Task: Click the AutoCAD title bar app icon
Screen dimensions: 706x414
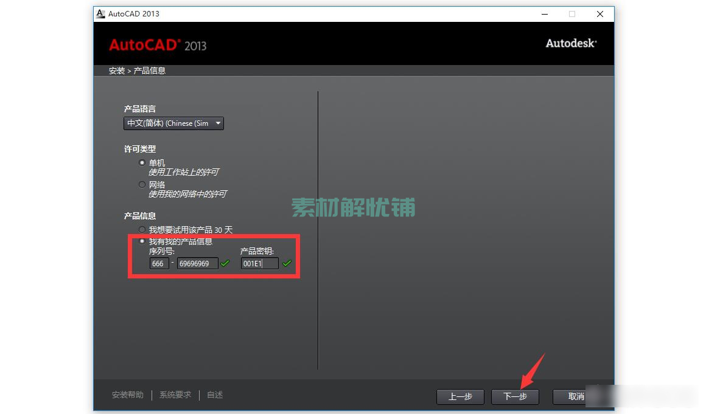Action: 101,14
